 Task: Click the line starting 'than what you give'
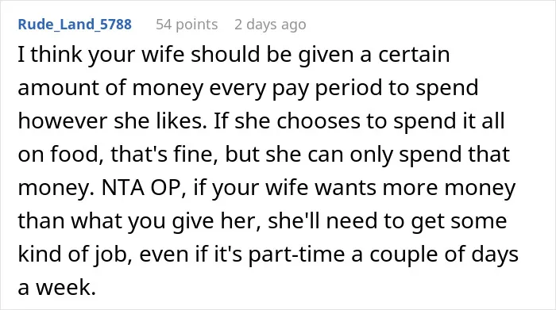(x=262, y=221)
